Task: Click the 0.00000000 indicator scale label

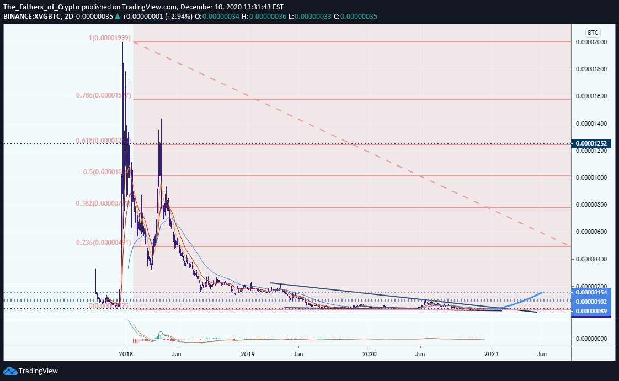Action: (x=591, y=339)
